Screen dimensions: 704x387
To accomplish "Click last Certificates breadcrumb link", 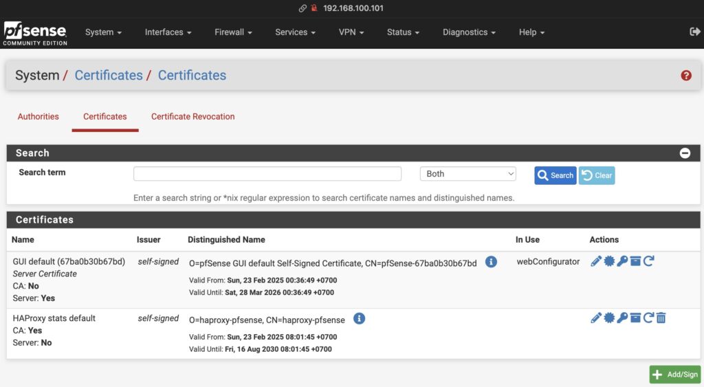I will (x=192, y=76).
